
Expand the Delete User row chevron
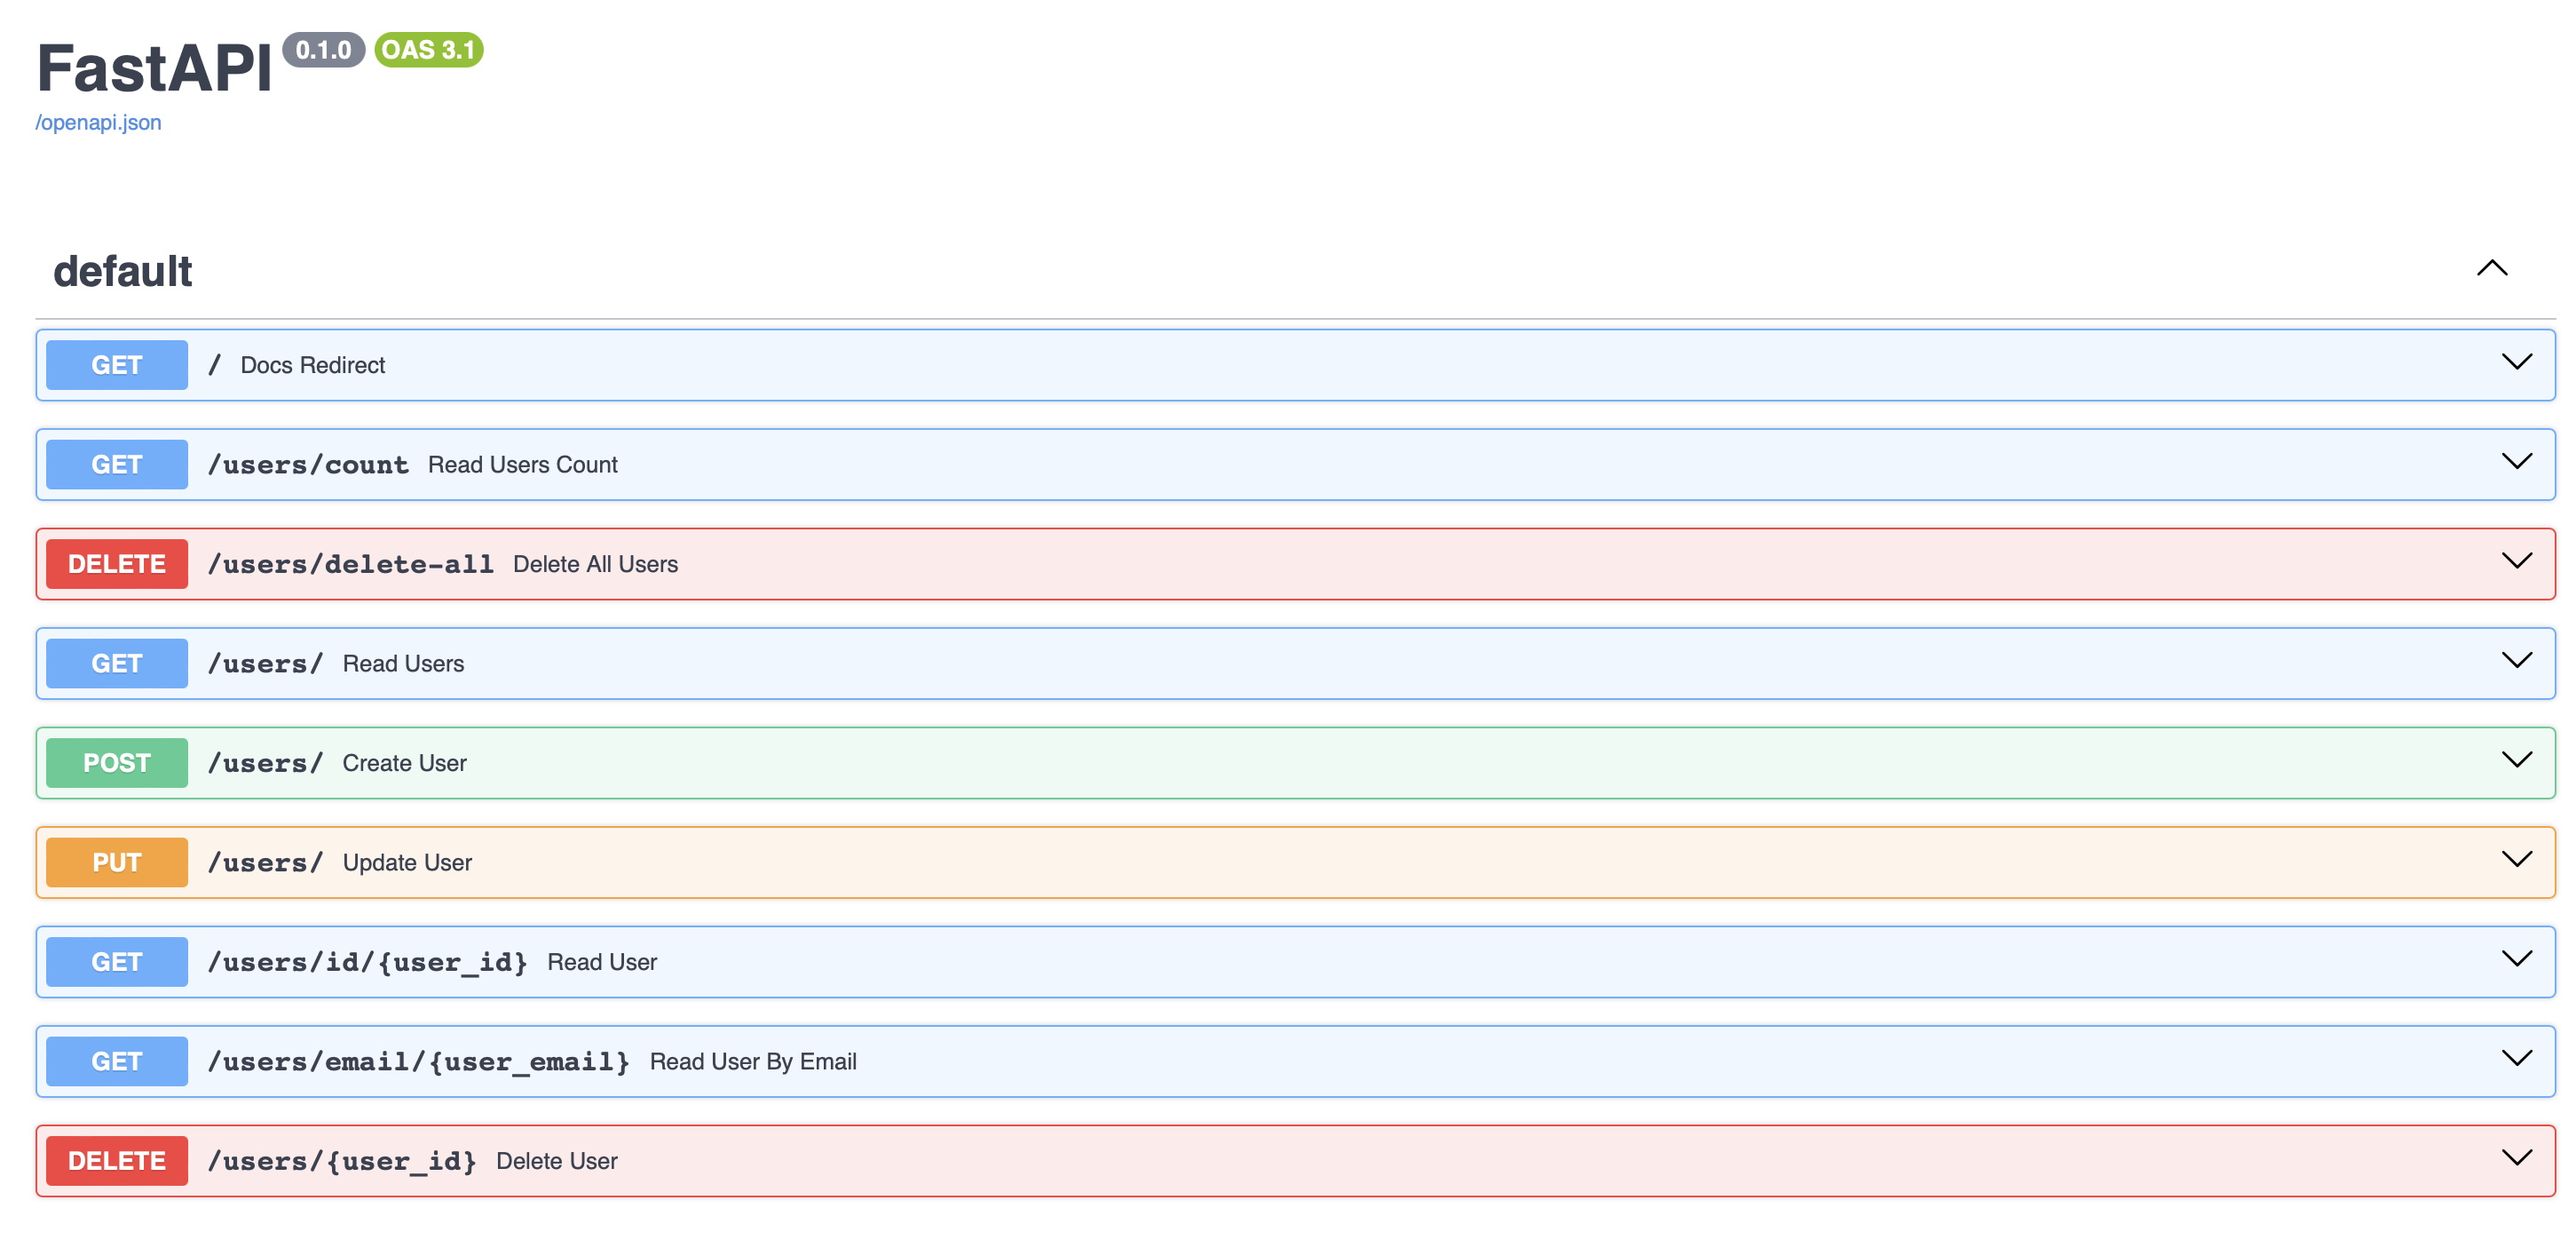point(2516,1158)
